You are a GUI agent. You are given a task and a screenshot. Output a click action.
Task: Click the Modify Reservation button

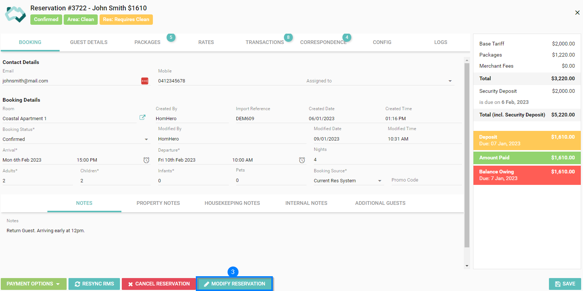pos(234,284)
